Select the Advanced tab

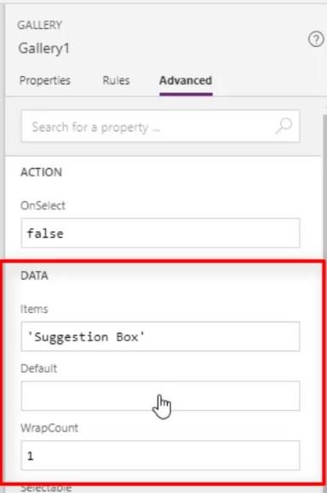186,80
